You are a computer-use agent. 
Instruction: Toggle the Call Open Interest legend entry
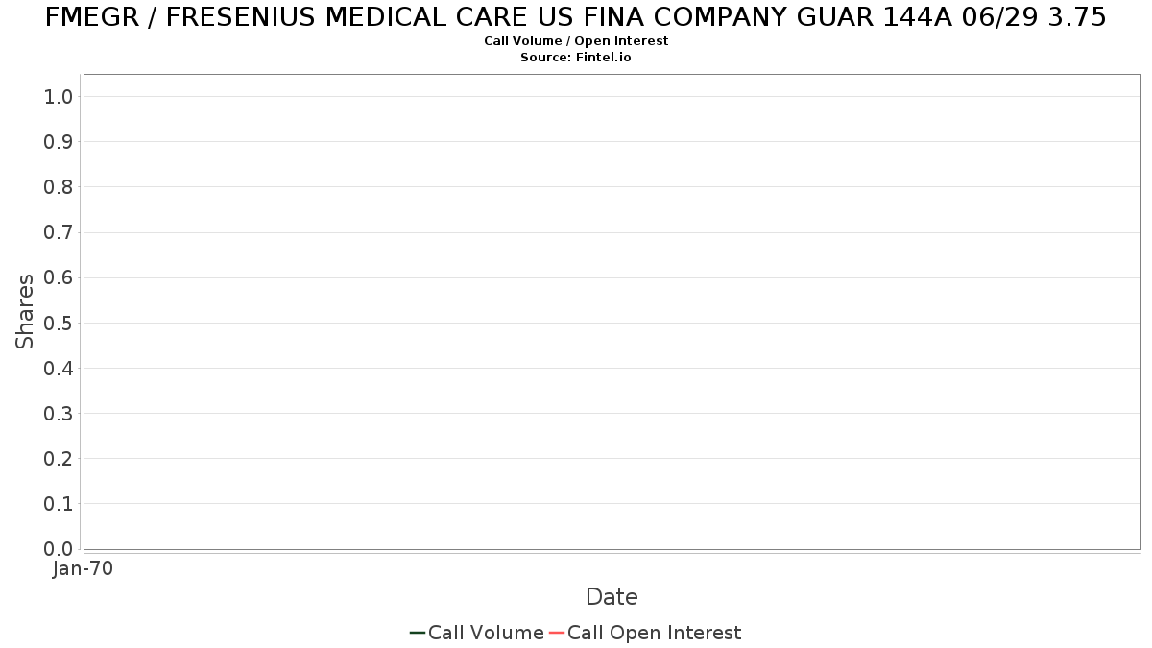[x=645, y=633]
